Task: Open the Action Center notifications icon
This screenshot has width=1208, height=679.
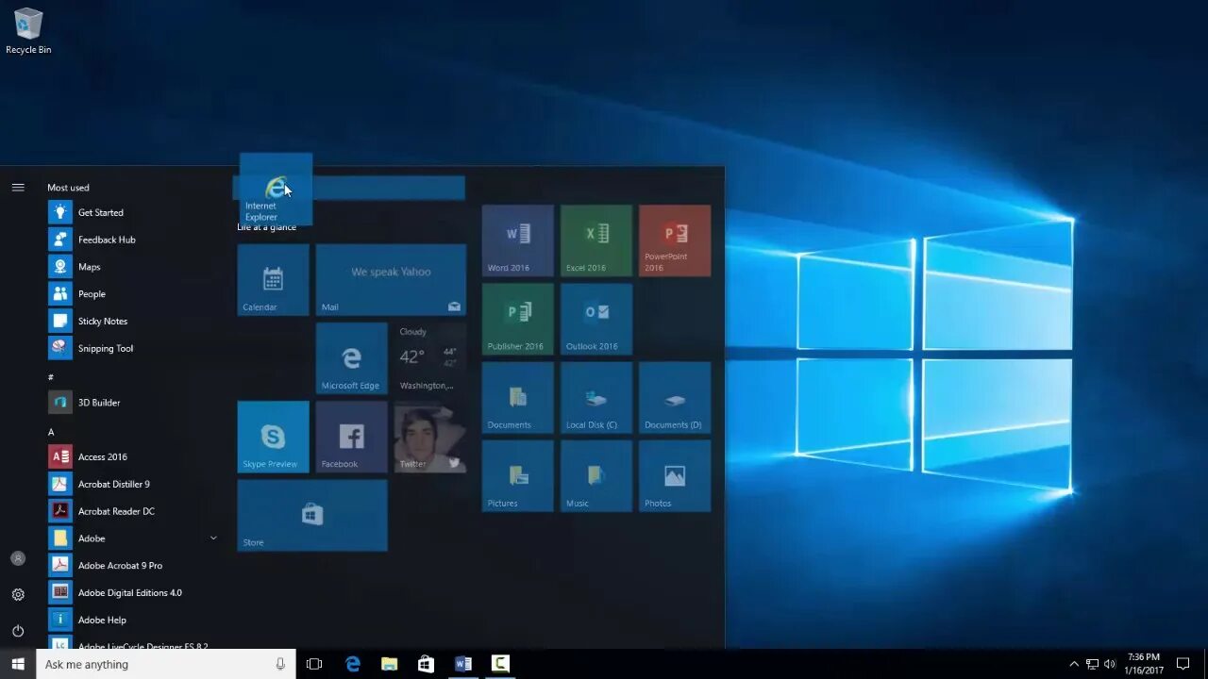Action: [x=1183, y=664]
